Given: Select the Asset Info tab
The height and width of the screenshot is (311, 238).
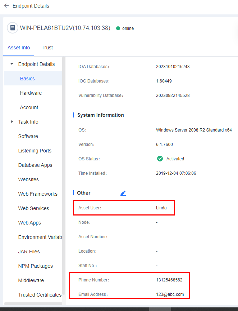Looking at the screenshot, I should click(19, 48).
